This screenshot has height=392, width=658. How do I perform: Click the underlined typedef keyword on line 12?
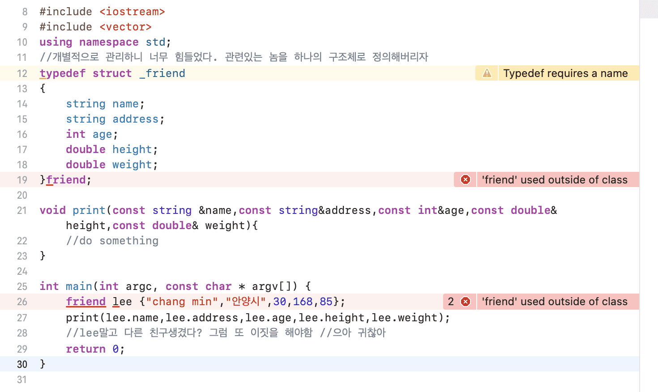coord(63,73)
